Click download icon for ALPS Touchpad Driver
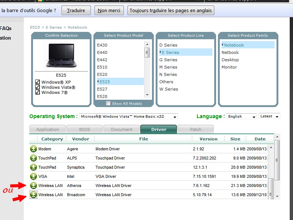This screenshot has width=293, height=220. (34, 158)
